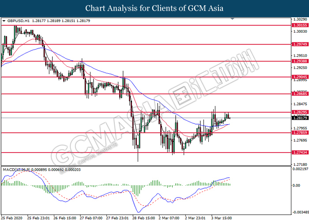
Task: Click the chart shift triangle marker at top
Action: [x=232, y=19]
